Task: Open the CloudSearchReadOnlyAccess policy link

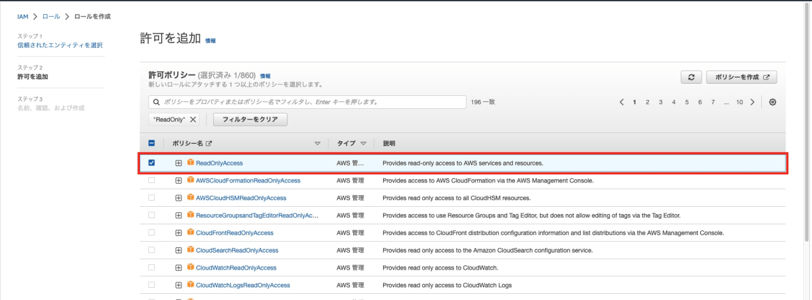Action: [237, 250]
